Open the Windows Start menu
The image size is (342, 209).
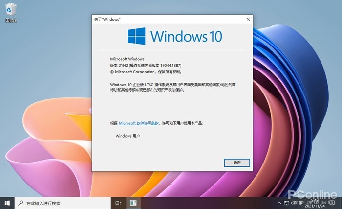7,203
